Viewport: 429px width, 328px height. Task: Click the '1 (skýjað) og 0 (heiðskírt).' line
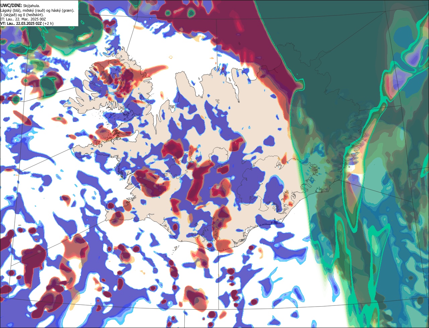pyautogui.click(x=22, y=15)
